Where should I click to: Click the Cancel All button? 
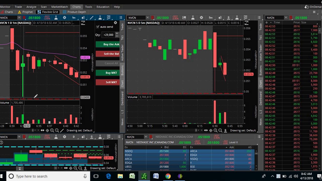[108, 63]
